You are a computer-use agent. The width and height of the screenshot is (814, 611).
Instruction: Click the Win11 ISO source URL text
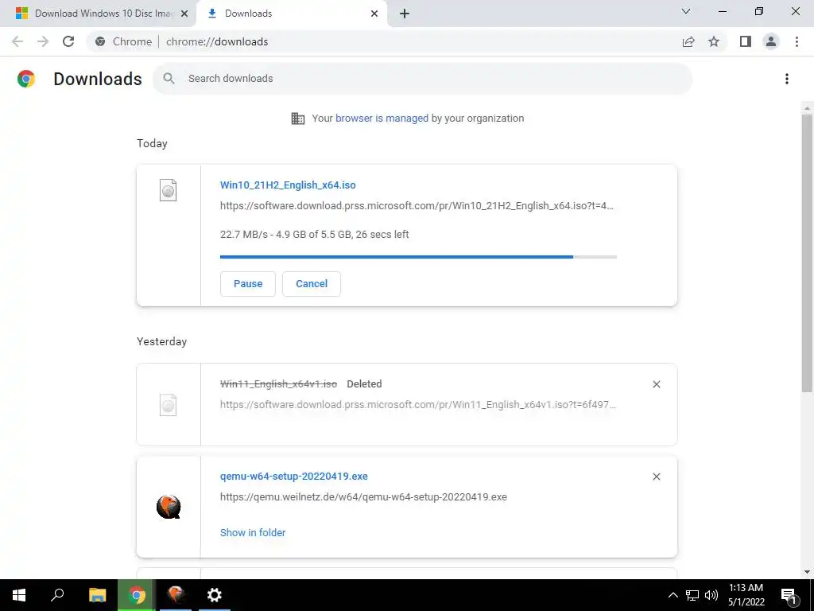418,405
